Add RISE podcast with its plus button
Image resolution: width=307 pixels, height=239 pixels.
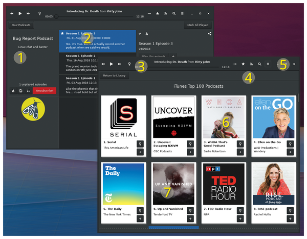tap(290, 219)
